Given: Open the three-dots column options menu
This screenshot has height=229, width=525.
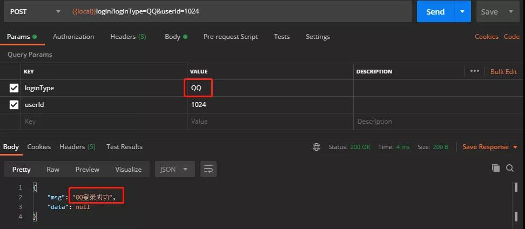Looking at the screenshot, I should 475,71.
